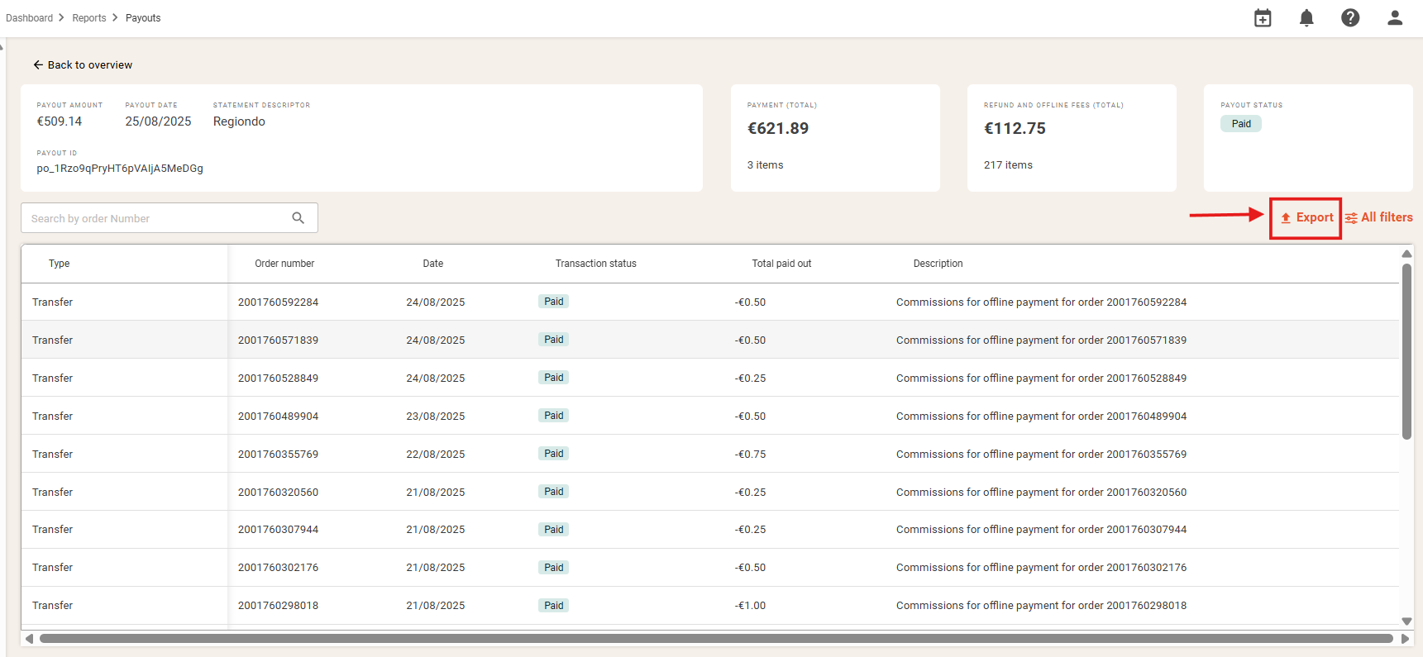Click the horizontal scroll right arrow
This screenshot has height=657, width=1423.
1405,639
